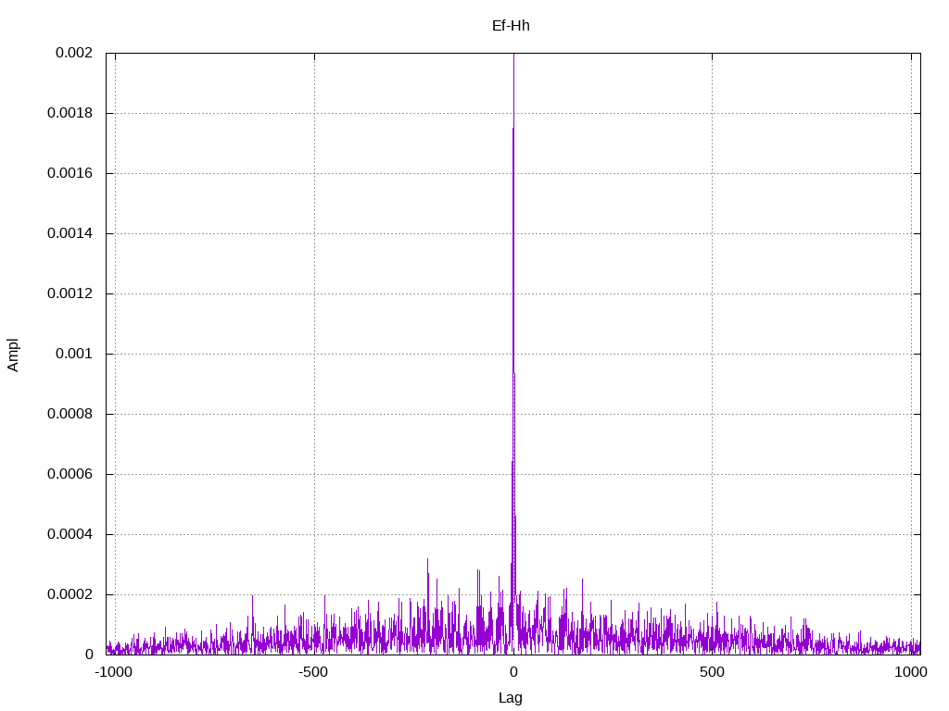Click the x-axis tick label 500
949x711 pixels.
pos(712,672)
